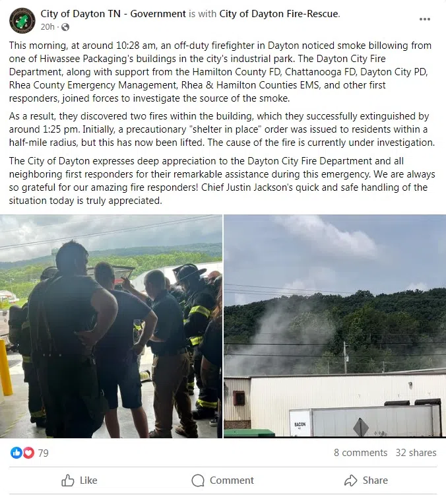This screenshot has height=495, width=446.
Task: Click the speech bubble icon beside Comment
Action: [x=198, y=480]
